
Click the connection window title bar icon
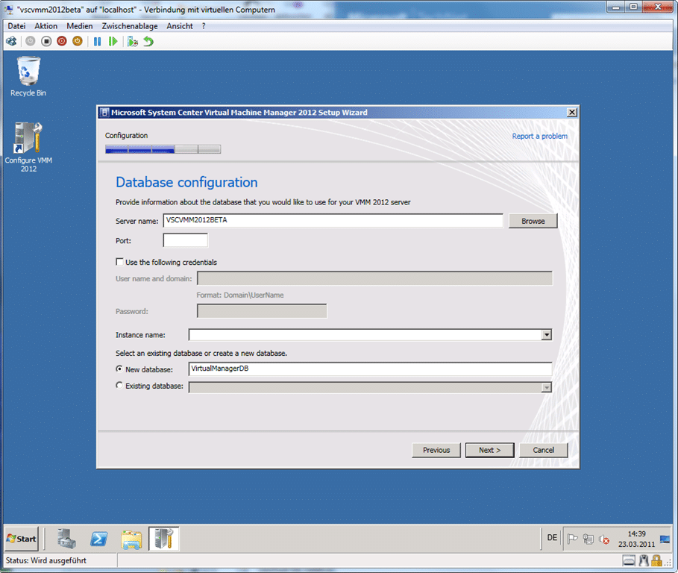tap(9, 10)
